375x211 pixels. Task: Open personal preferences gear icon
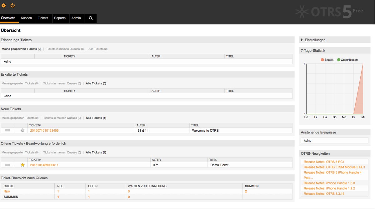[x=4, y=6]
